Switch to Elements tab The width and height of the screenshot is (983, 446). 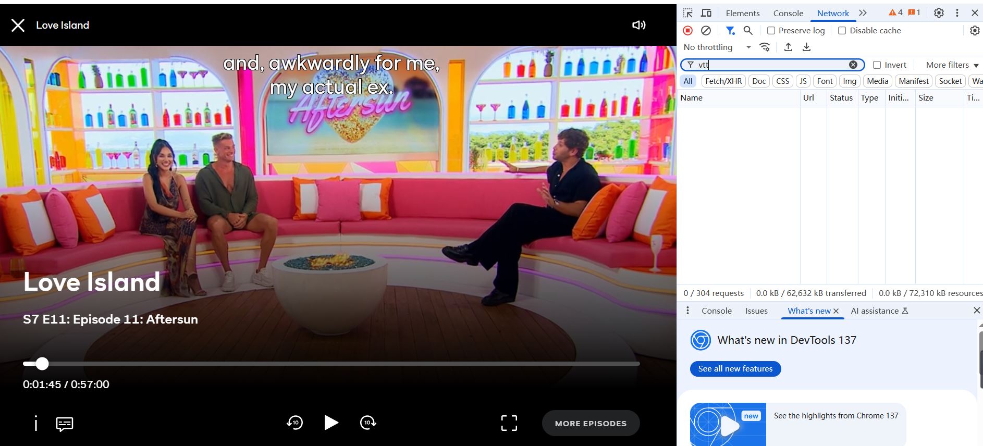coord(743,14)
